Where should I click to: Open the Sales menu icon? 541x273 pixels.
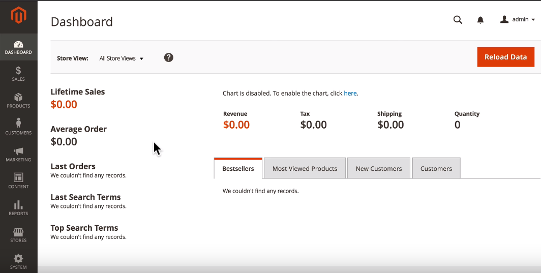[18, 71]
